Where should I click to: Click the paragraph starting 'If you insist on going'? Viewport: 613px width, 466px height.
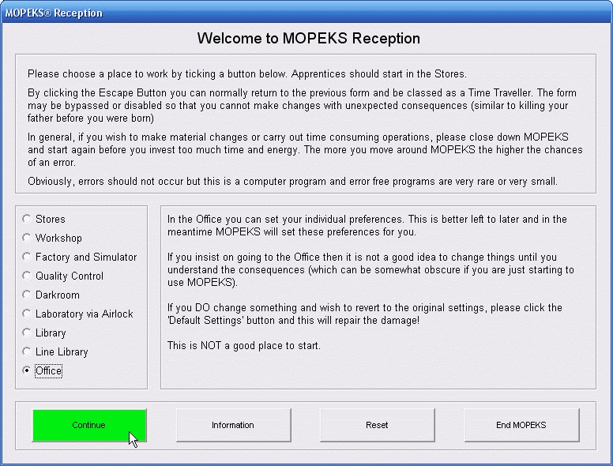(370, 270)
